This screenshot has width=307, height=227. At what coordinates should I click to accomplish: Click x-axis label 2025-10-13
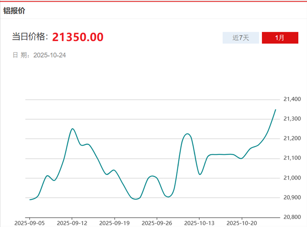pos(199,223)
